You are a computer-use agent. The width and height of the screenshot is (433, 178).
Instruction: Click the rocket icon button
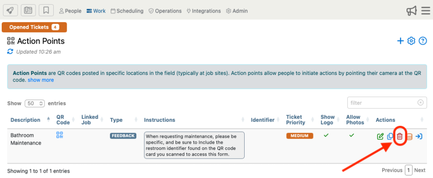10,11
